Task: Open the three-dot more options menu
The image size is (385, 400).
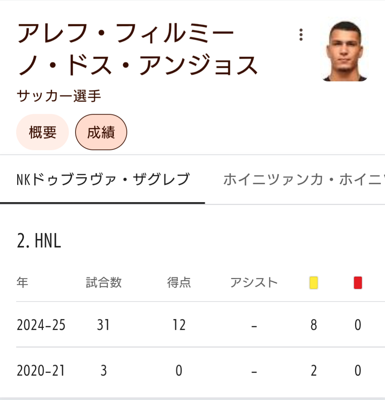Action: click(x=301, y=35)
